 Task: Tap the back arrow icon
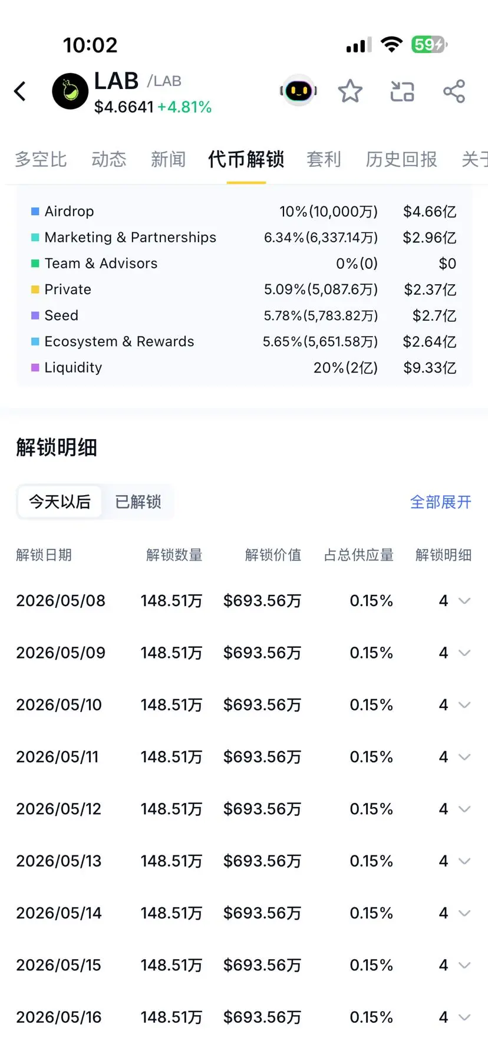(20, 91)
